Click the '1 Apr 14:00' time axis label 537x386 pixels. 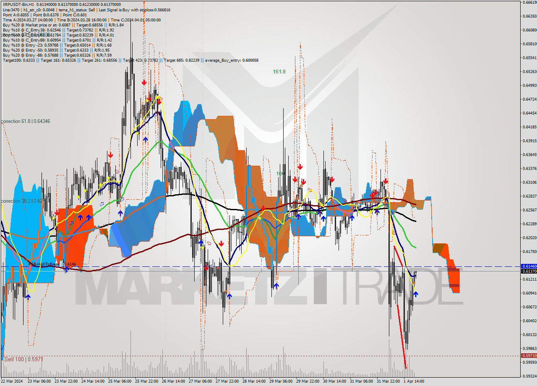pyautogui.click(x=414, y=381)
